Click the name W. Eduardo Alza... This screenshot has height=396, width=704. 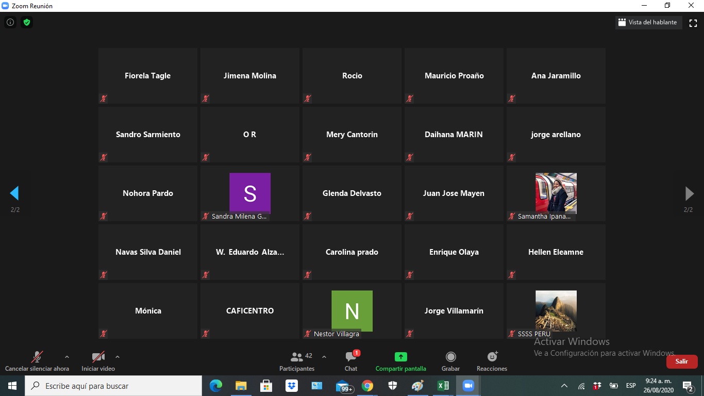[250, 252]
